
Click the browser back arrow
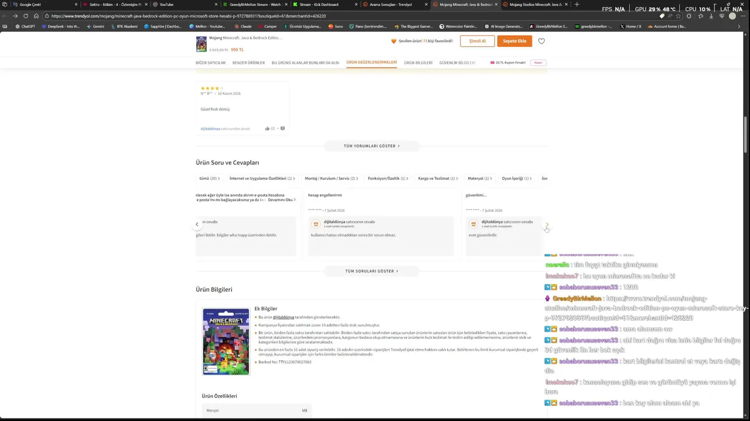[x=5, y=16]
